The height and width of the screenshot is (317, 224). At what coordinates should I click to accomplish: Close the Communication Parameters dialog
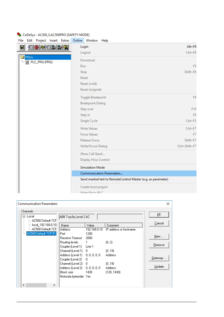click(168, 204)
